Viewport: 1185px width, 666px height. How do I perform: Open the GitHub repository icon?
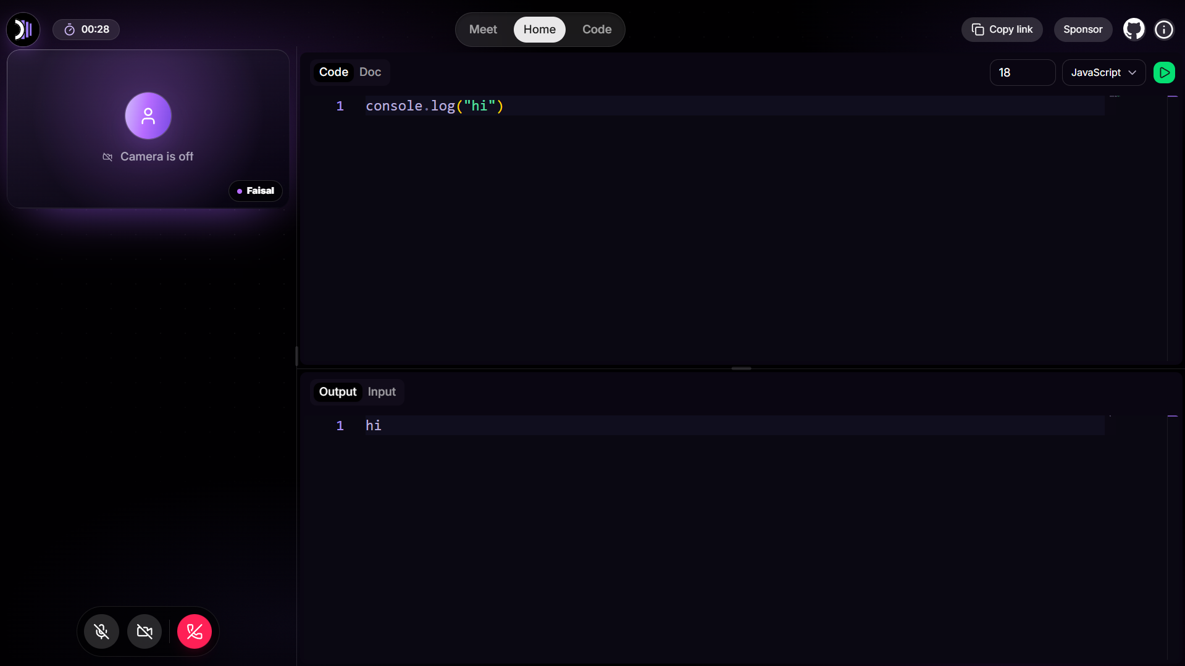(x=1134, y=30)
